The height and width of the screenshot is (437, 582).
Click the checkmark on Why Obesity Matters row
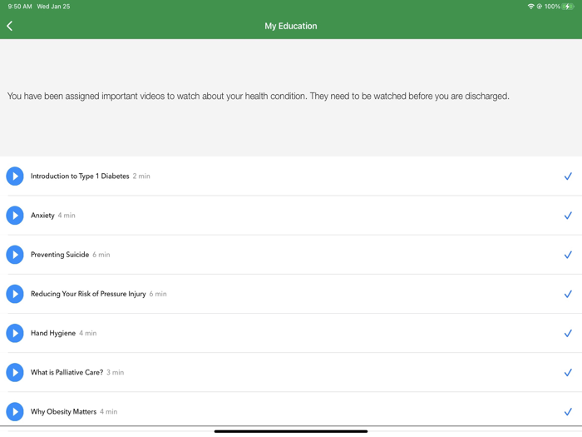568,412
